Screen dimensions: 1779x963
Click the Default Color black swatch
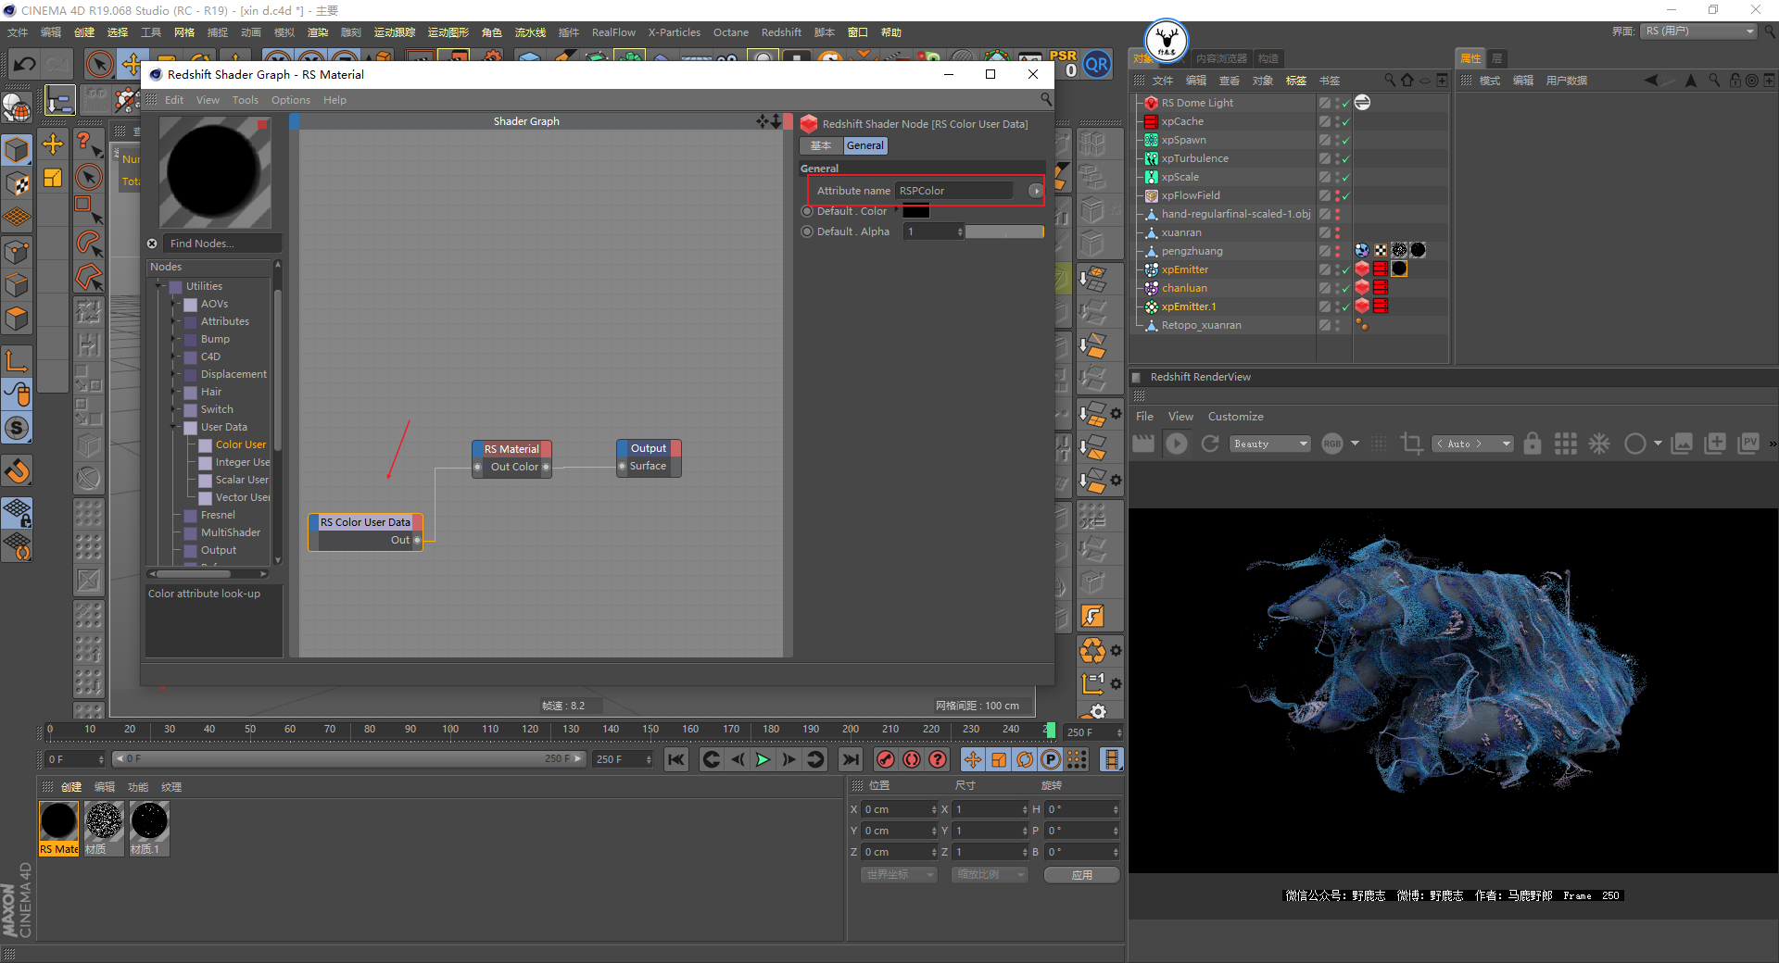coord(915,211)
